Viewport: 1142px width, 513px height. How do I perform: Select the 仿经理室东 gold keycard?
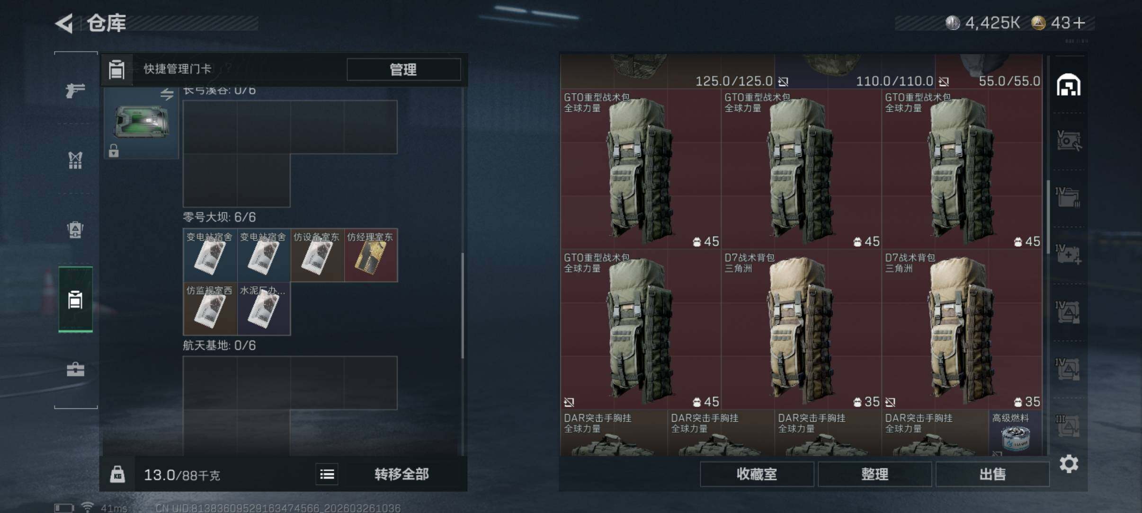(371, 256)
